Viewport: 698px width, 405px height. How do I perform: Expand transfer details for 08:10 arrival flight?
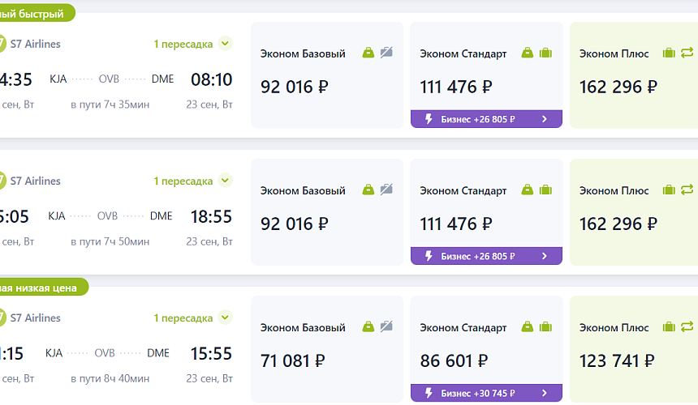(x=225, y=44)
